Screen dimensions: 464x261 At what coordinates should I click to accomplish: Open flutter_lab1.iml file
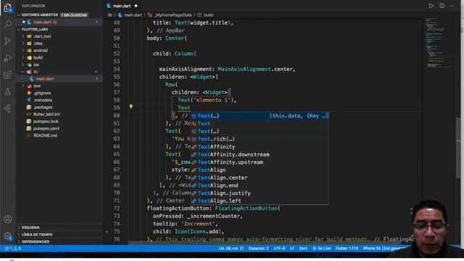pos(46,115)
